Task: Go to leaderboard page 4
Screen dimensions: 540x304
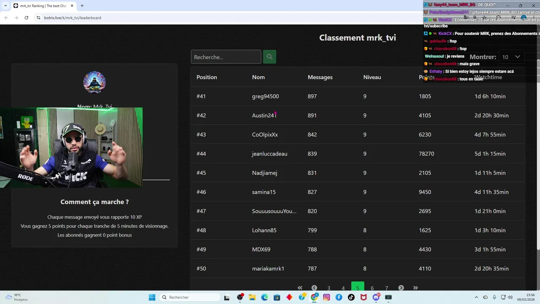Action: (343, 288)
